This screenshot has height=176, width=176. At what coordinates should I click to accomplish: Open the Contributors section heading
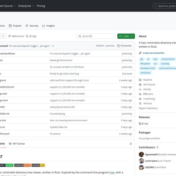(x=147, y=148)
